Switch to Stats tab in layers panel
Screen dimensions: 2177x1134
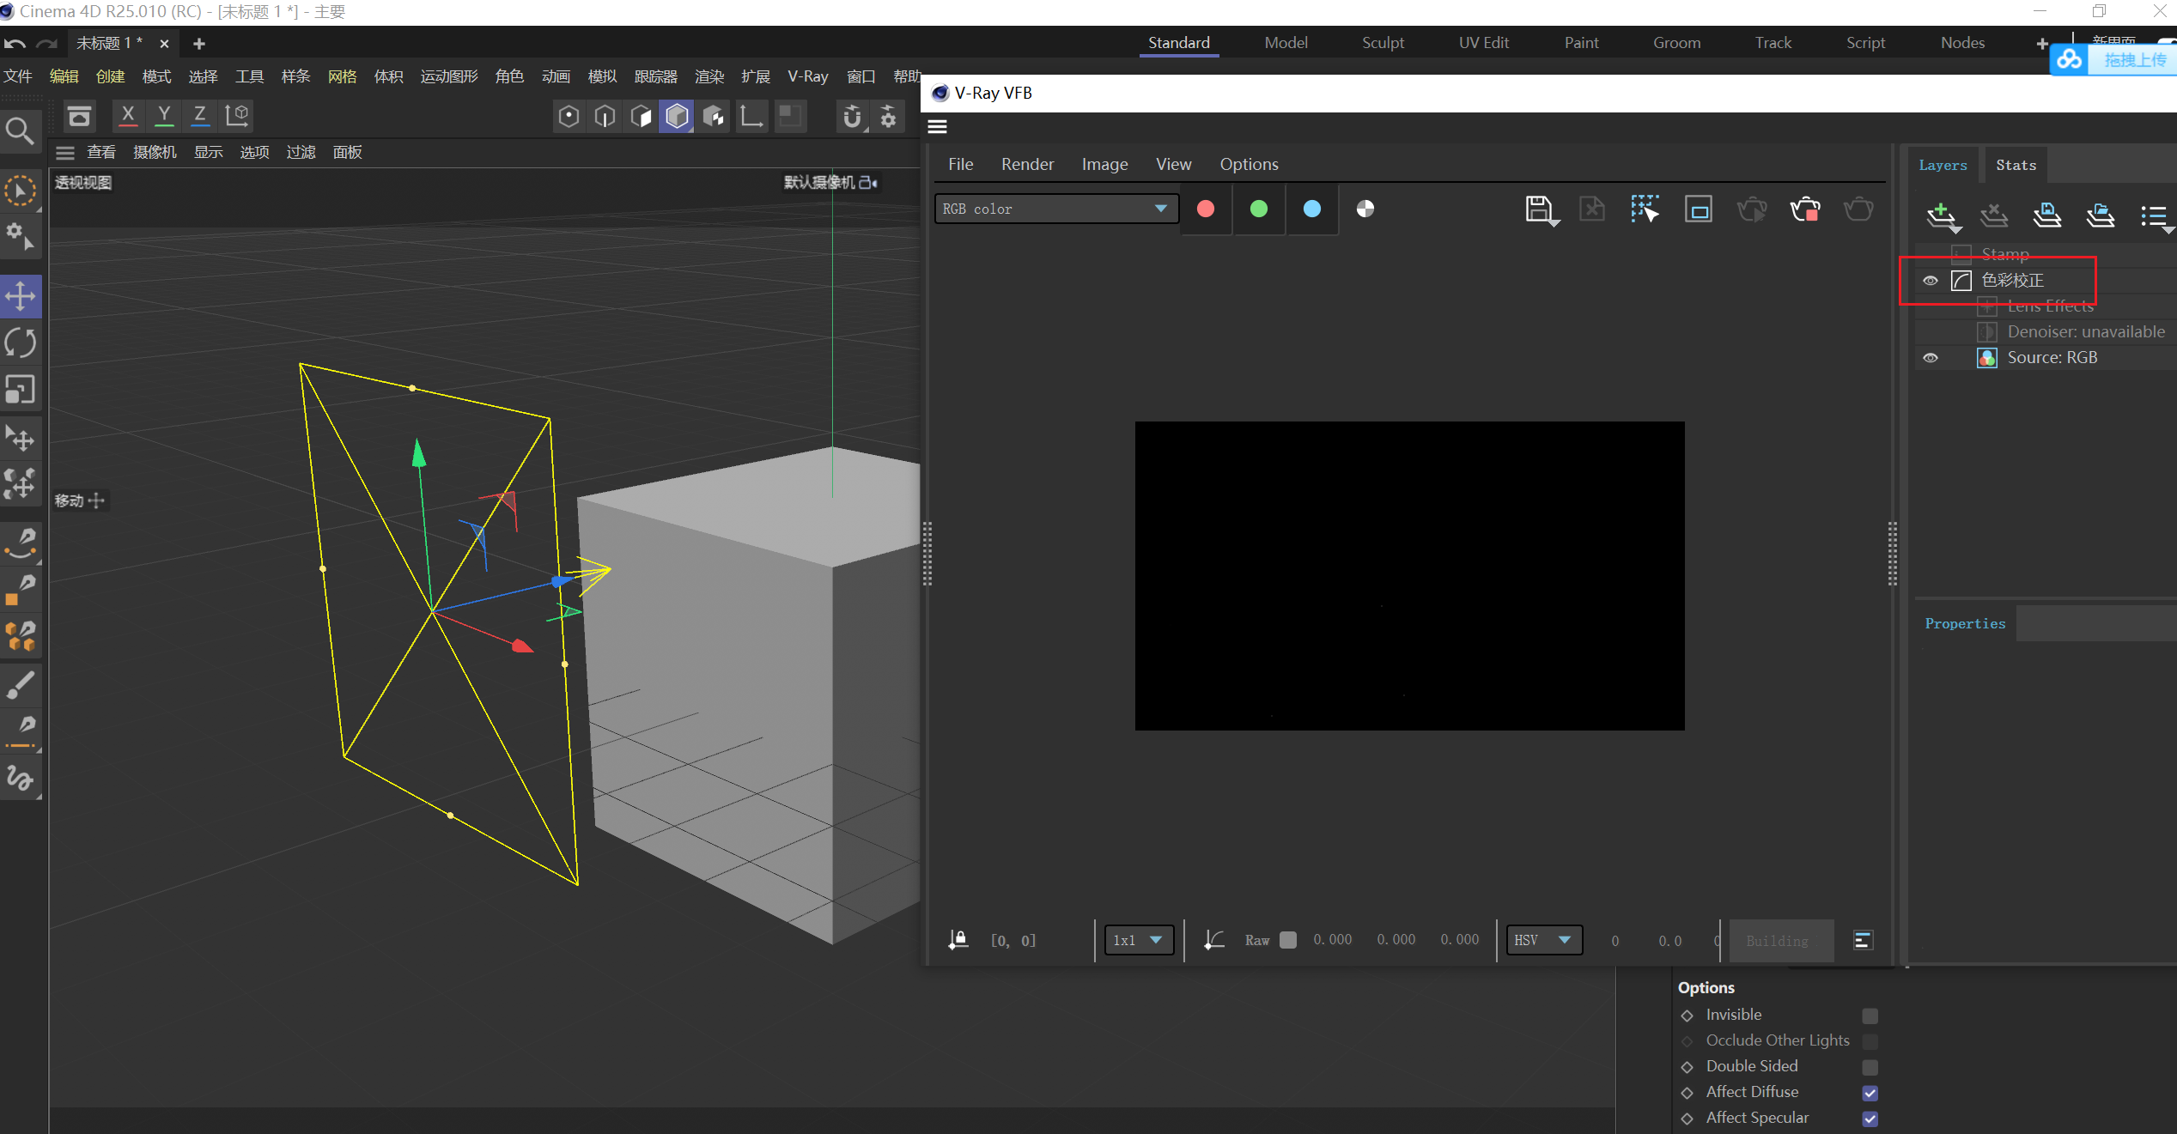click(x=2016, y=164)
